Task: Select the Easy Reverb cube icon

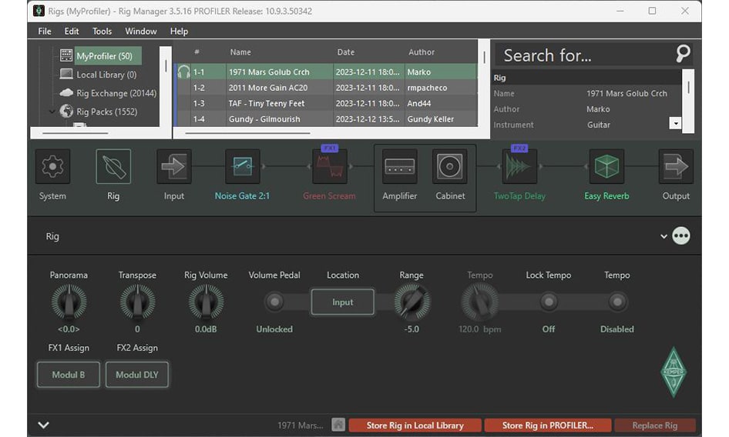Action: (606, 167)
